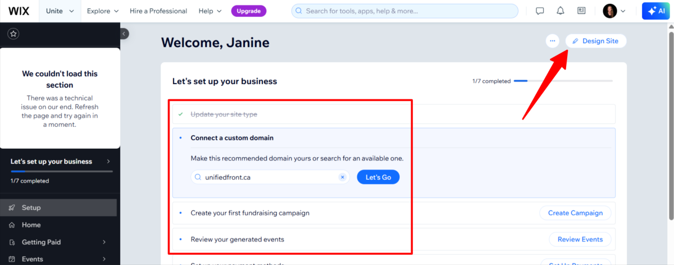The image size is (674, 265).
Task: Click the search for tools field
Action: [x=404, y=11]
